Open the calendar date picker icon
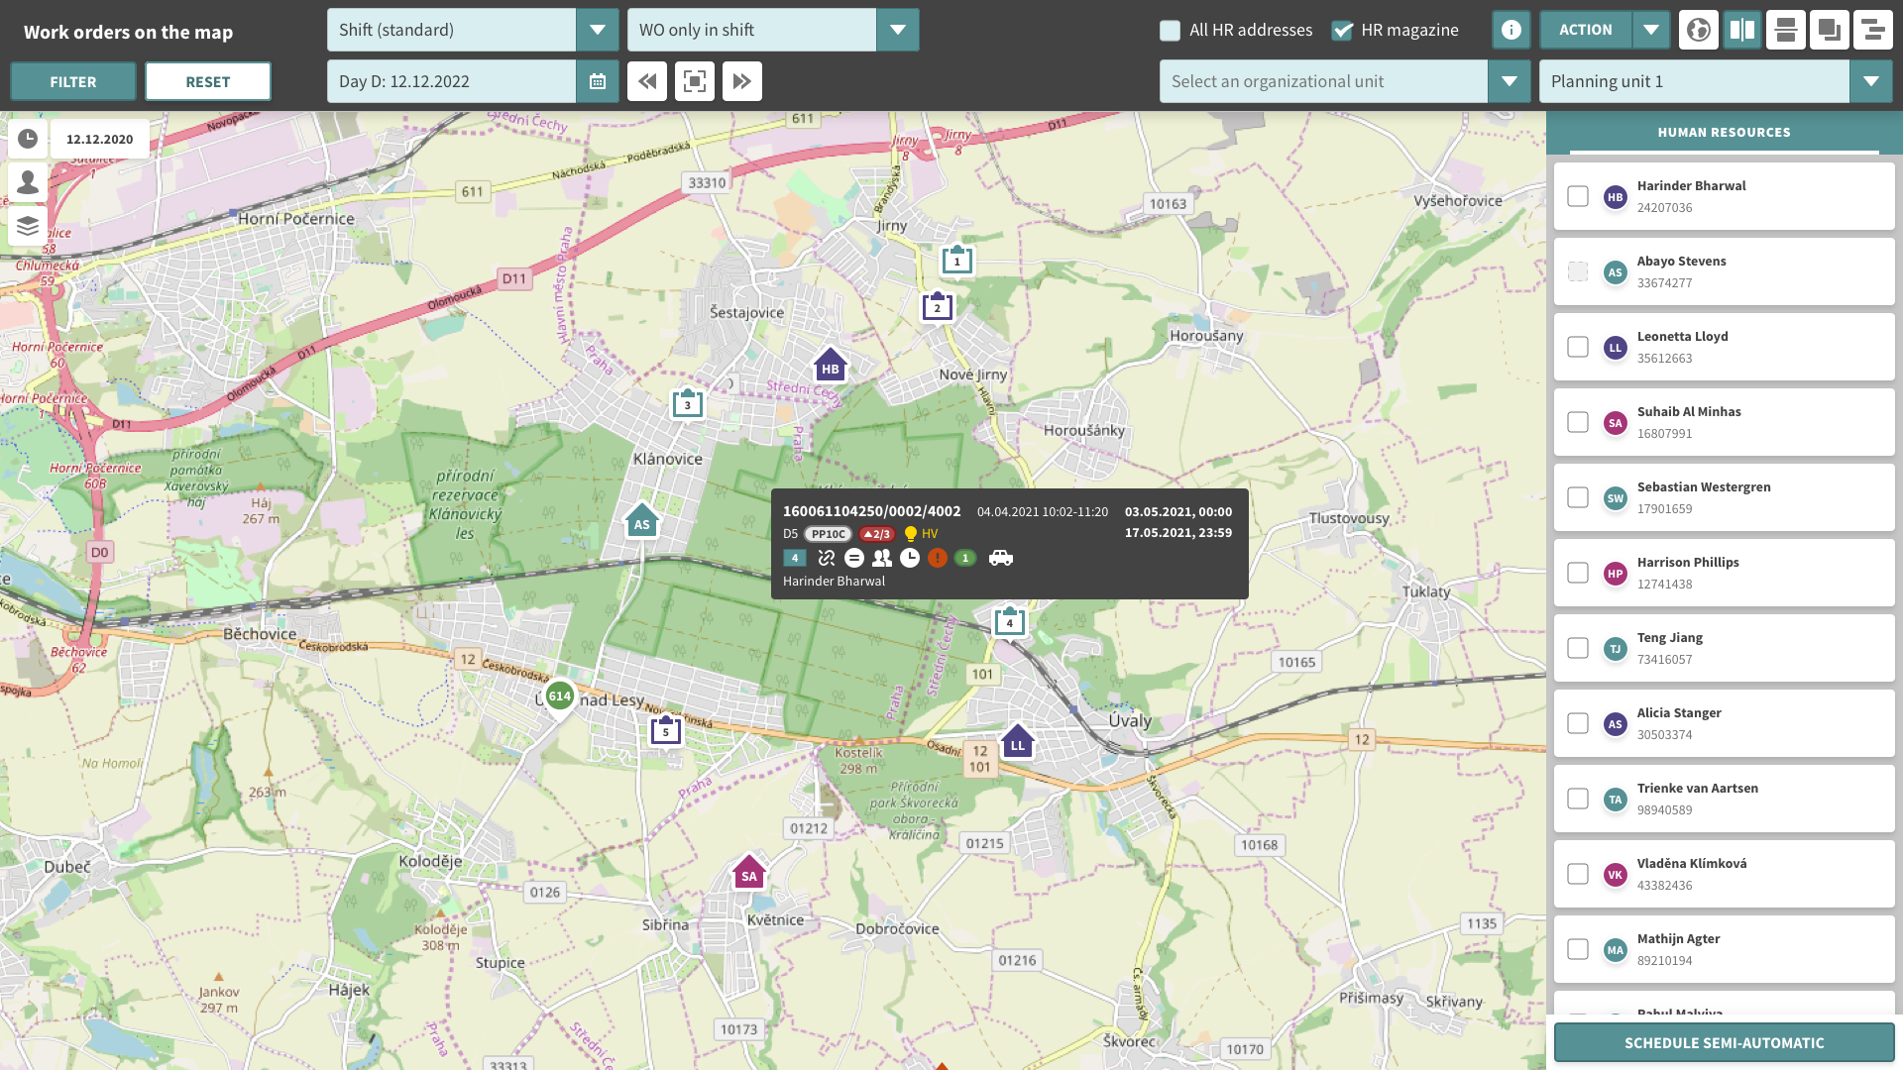Viewport: 1903px width, 1070px height. pos(598,81)
